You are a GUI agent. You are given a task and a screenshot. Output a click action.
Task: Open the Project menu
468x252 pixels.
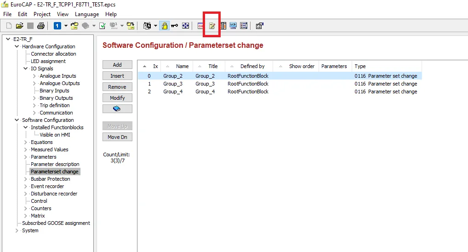pyautogui.click(x=42, y=14)
